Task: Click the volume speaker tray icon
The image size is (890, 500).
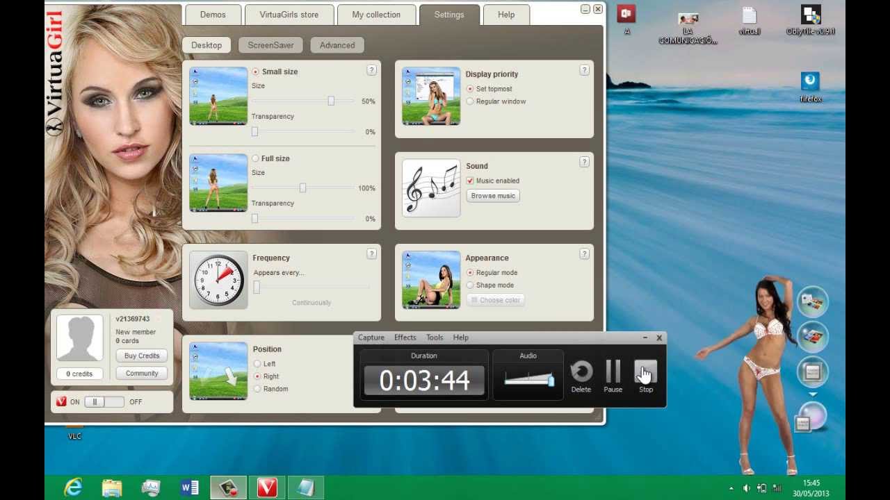Action: coord(746,488)
